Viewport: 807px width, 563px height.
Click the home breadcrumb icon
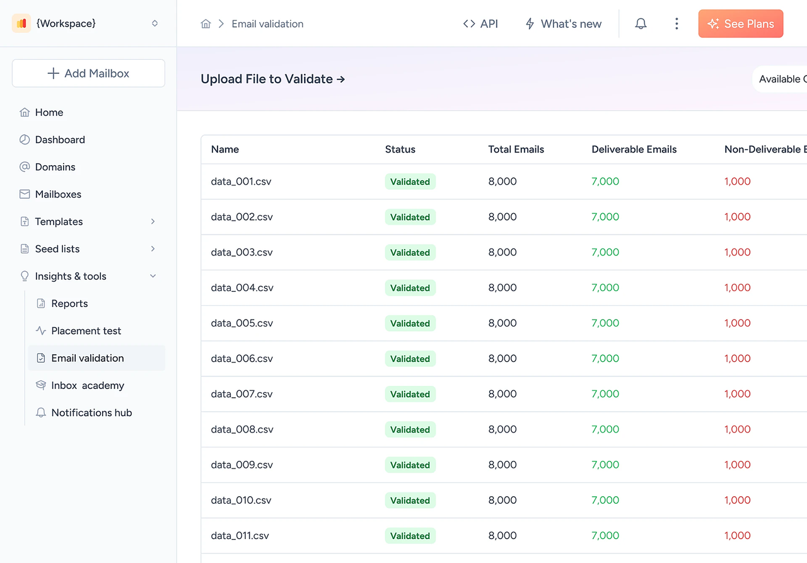coord(206,24)
